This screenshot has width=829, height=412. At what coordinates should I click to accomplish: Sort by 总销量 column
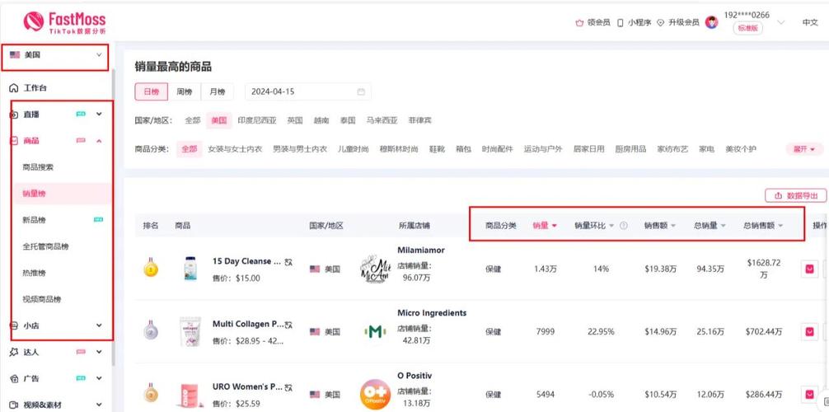(x=710, y=225)
